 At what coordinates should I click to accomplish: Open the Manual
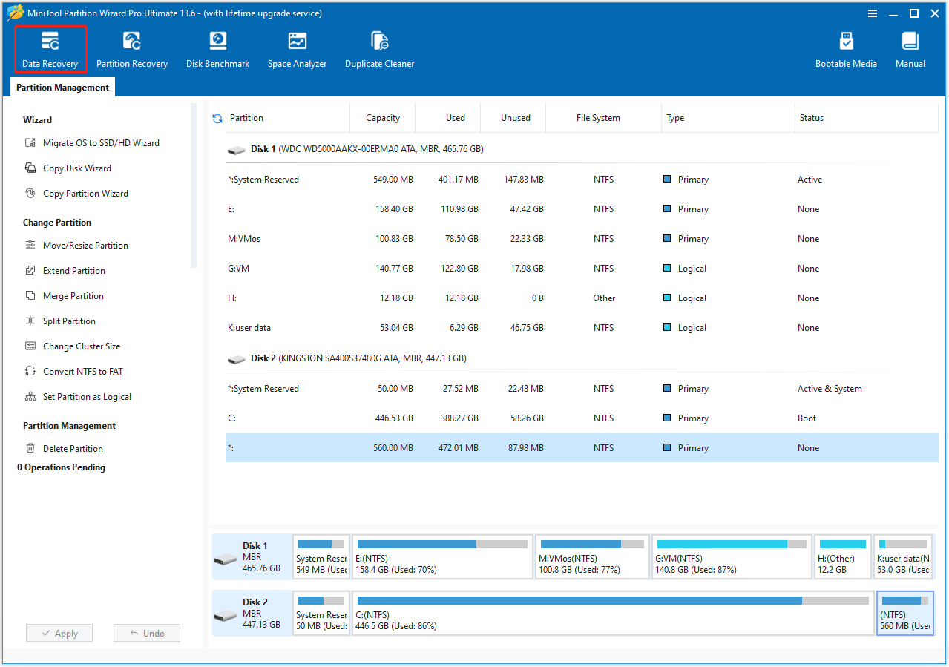909,48
